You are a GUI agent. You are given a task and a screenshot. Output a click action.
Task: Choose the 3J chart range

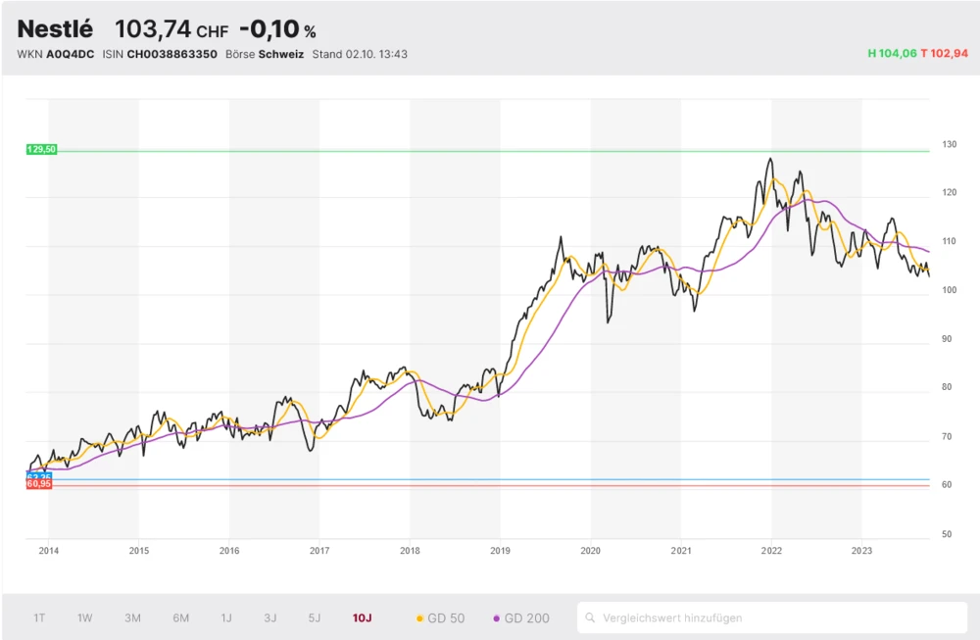[x=270, y=618]
